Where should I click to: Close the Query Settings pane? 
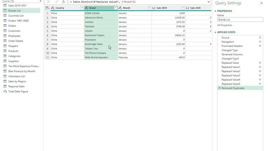tap(261, 3)
